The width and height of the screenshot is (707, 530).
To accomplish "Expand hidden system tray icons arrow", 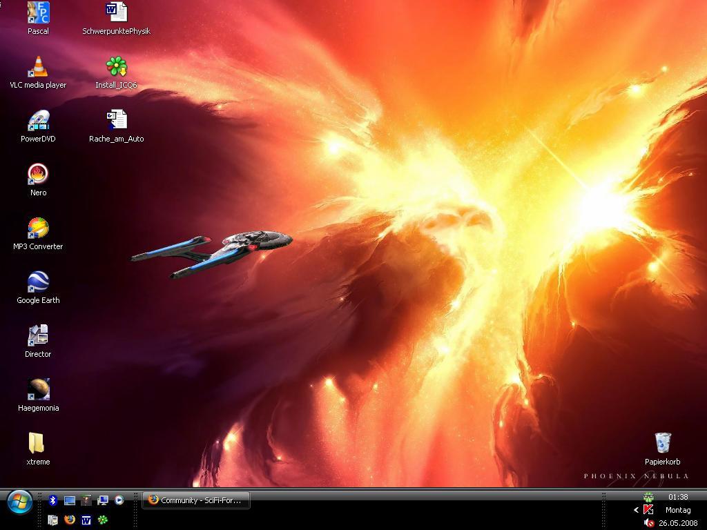I will (636, 510).
